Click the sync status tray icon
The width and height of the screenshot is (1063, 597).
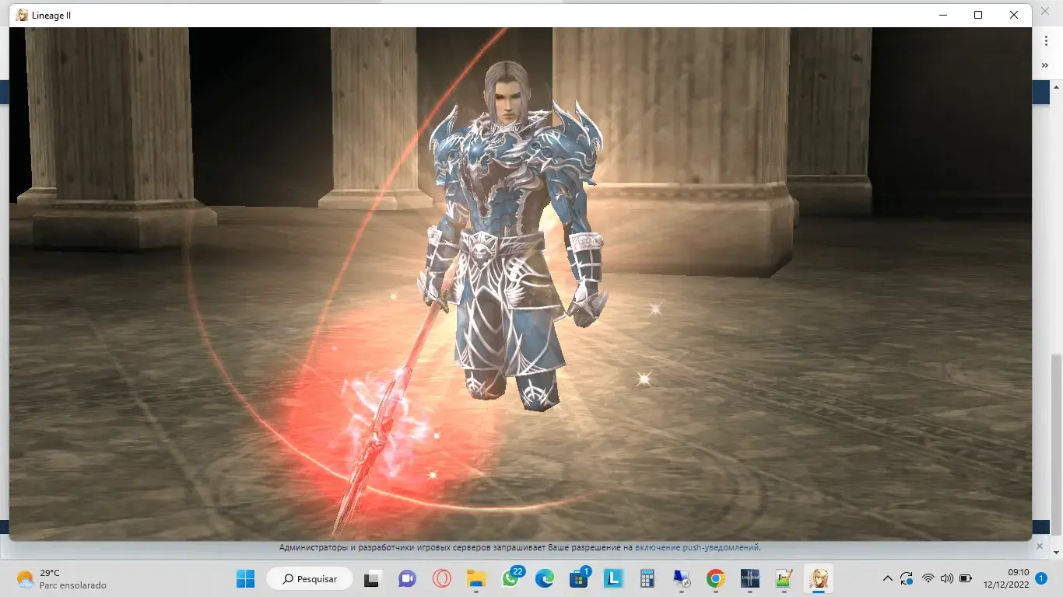[907, 578]
